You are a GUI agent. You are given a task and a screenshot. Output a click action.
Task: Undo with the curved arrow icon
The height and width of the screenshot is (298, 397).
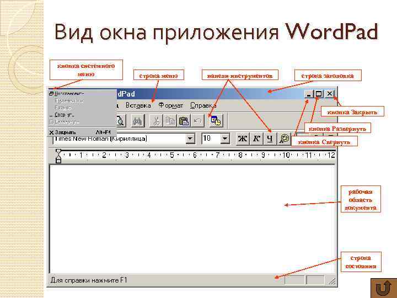click(197, 121)
